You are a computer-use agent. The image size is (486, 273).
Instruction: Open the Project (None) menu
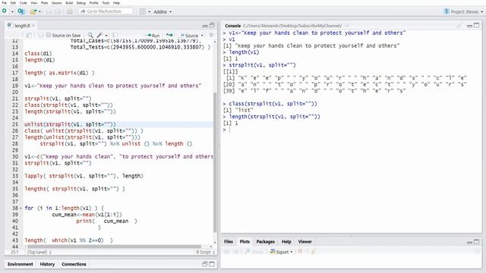[x=463, y=11]
